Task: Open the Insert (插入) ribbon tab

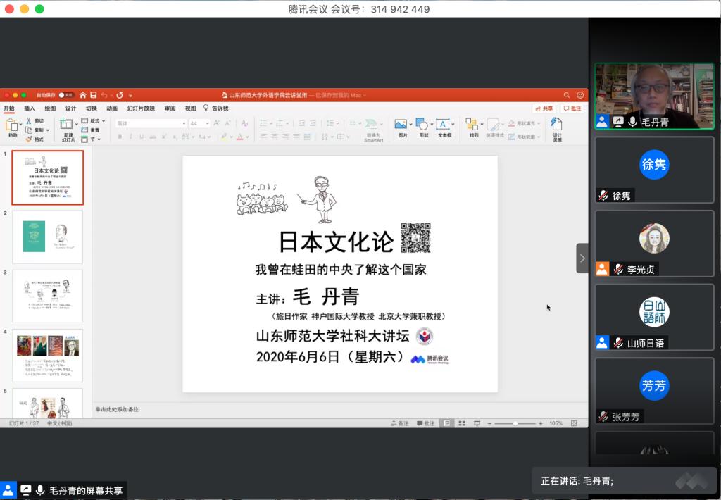Action: (30, 108)
